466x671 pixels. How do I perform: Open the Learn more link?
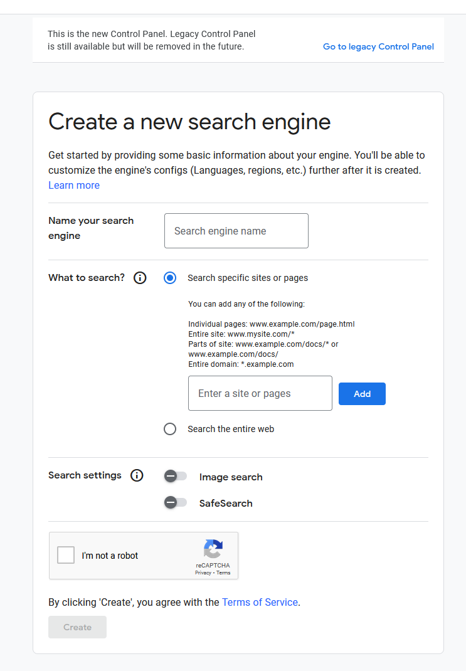pos(74,185)
